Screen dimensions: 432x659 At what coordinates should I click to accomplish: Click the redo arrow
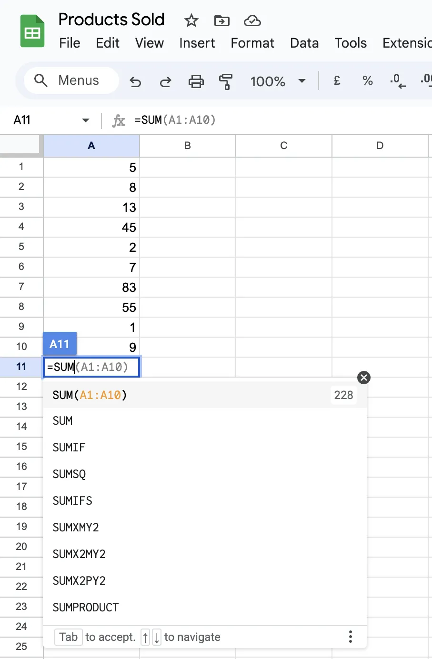coord(165,81)
